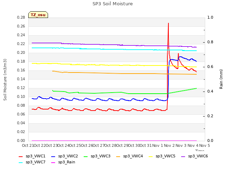226x169 pixels.
Task: Click the orange sp3_VWC4 legend swatch
Action: coord(118,156)
